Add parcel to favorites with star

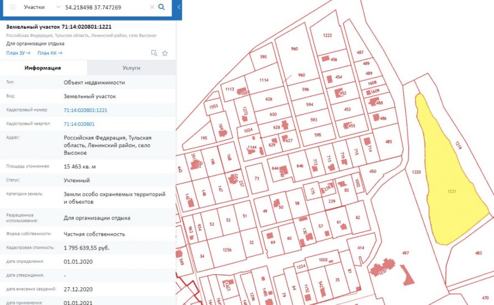tap(165, 53)
